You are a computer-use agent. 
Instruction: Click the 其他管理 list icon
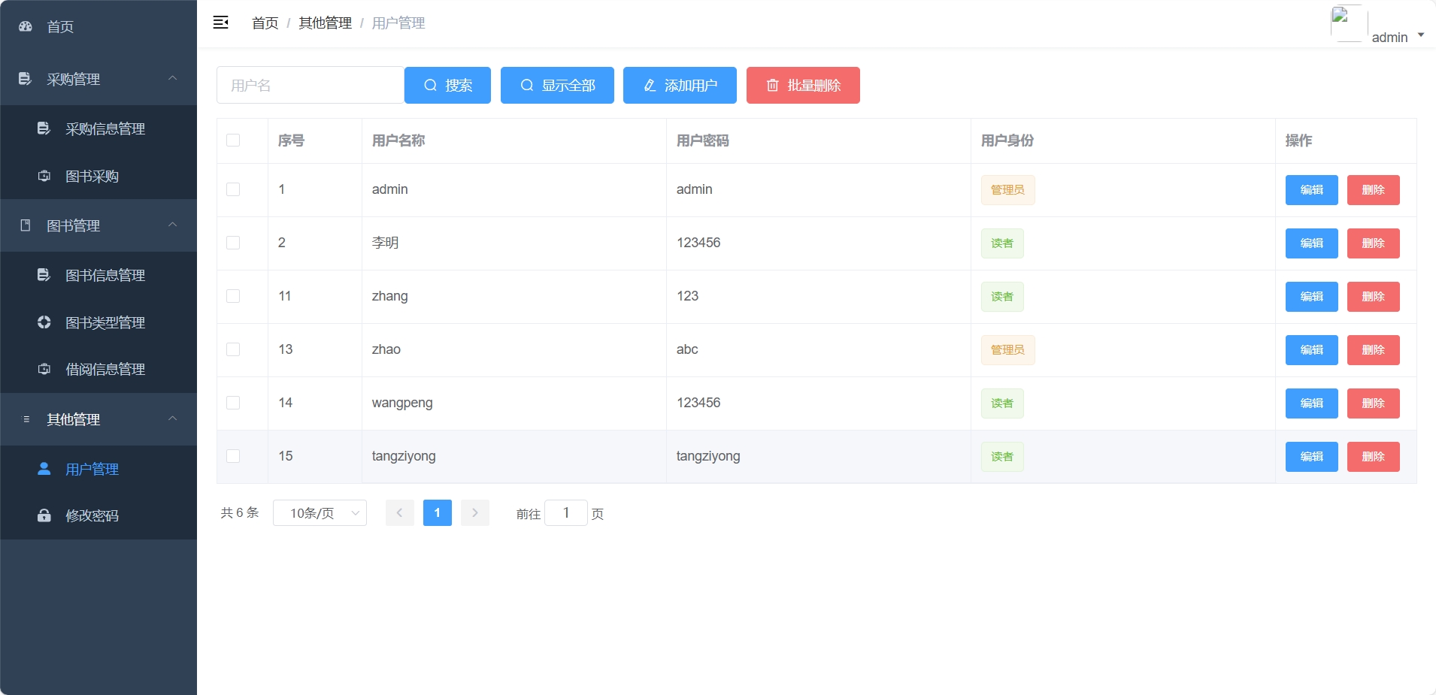click(x=26, y=419)
